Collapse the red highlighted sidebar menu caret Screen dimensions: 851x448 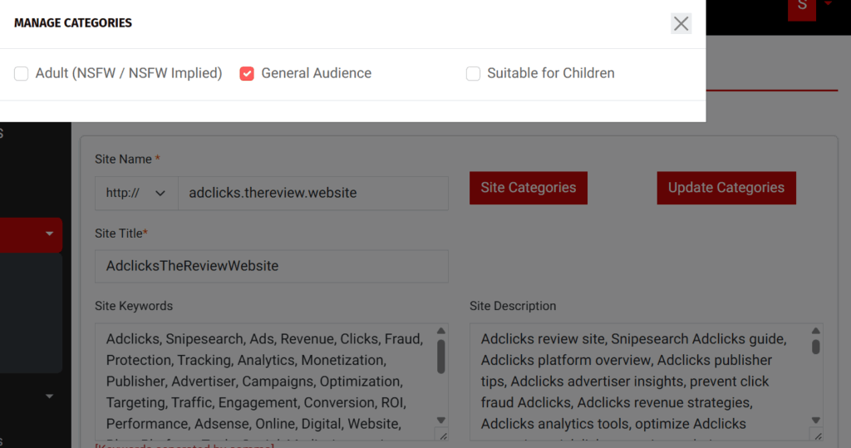click(49, 234)
